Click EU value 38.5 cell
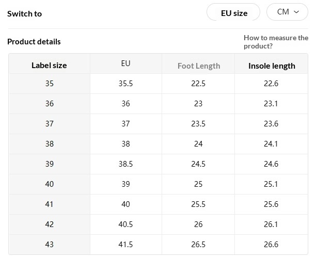Viewport: 316px width, 258px height. [125, 164]
